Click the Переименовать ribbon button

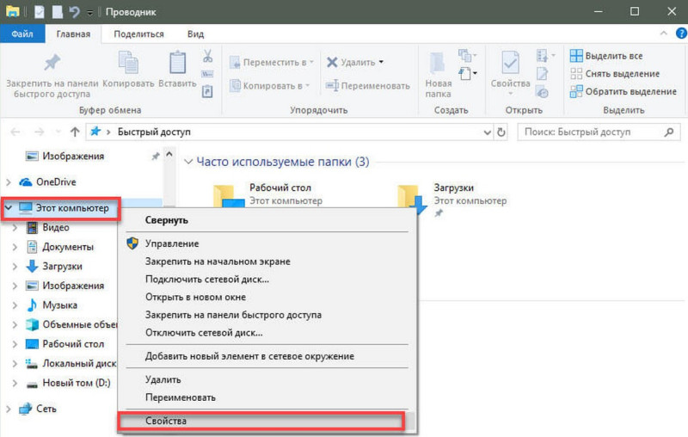[x=368, y=85]
